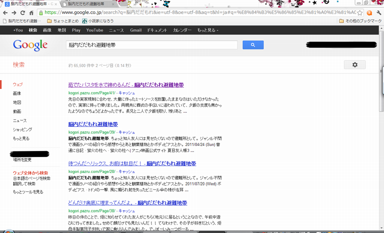
Task: Select ウェブ全体から検索 filter
Action: click(30, 173)
